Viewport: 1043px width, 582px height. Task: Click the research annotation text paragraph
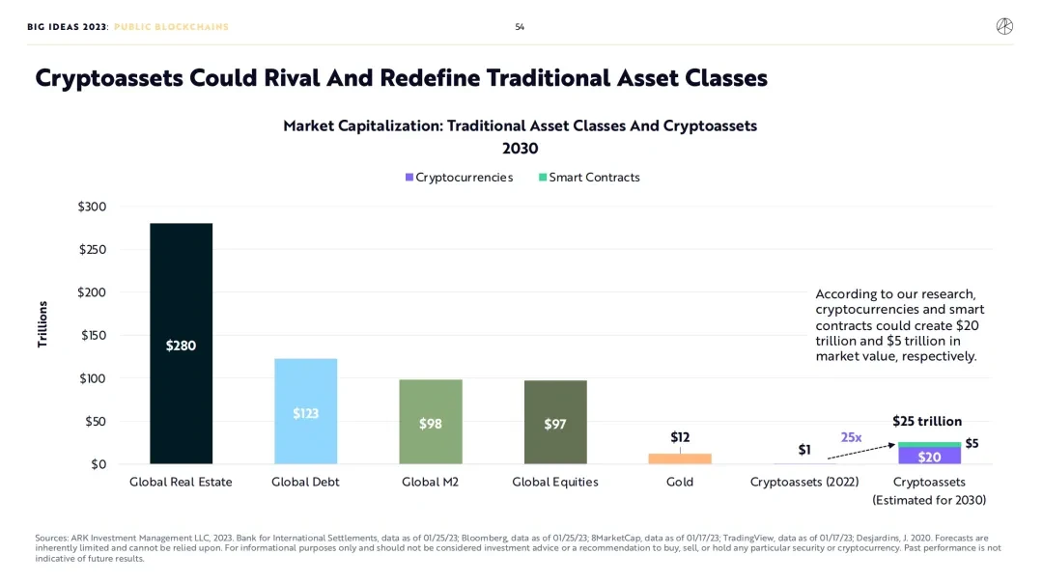(899, 325)
